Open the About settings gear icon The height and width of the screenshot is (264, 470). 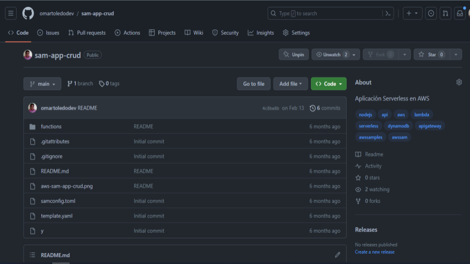click(459, 82)
